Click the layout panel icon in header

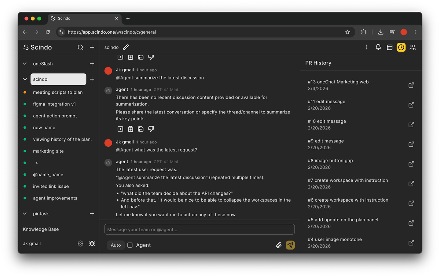coord(390,47)
